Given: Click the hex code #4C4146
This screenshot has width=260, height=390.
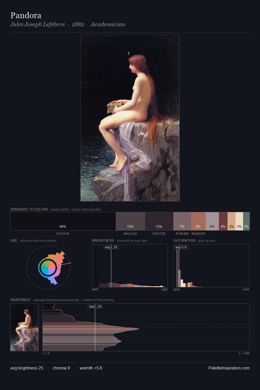Looking at the screenshot, I should [130, 234].
